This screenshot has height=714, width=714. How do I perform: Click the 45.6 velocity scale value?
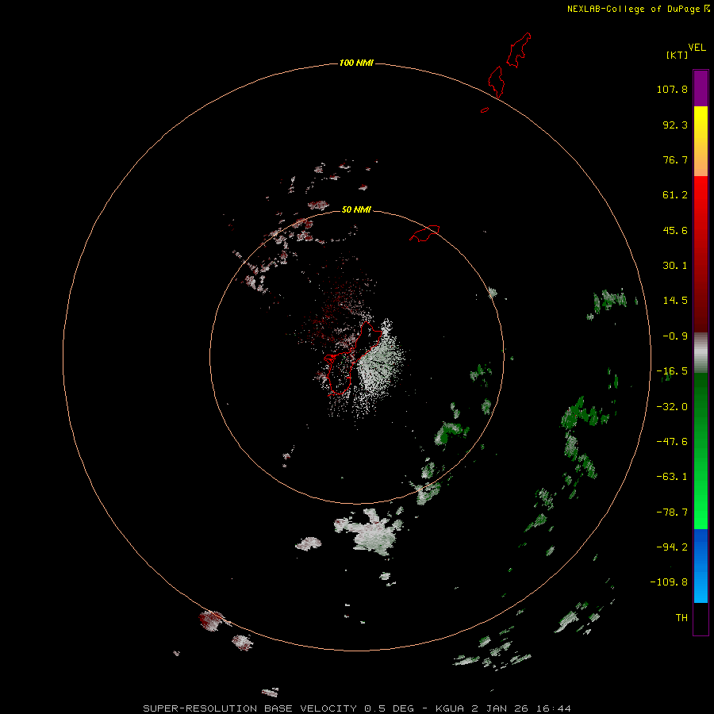click(x=675, y=230)
